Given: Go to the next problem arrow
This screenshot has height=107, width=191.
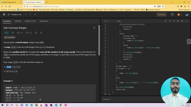Looking at the screenshot, I should click(30, 15).
